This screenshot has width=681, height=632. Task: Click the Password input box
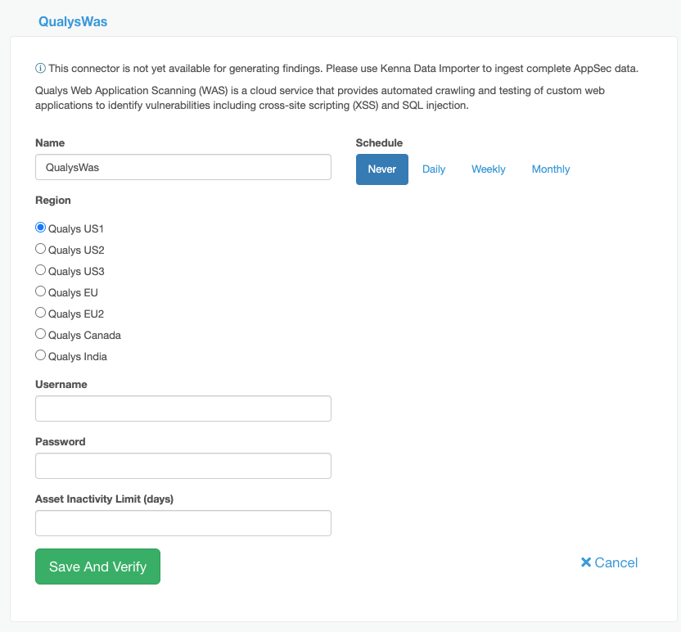(x=183, y=465)
